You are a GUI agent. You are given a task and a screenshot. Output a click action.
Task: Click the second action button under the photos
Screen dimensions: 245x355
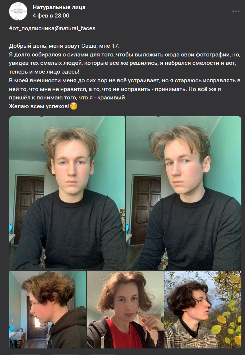pyautogui.click(x=66, y=354)
